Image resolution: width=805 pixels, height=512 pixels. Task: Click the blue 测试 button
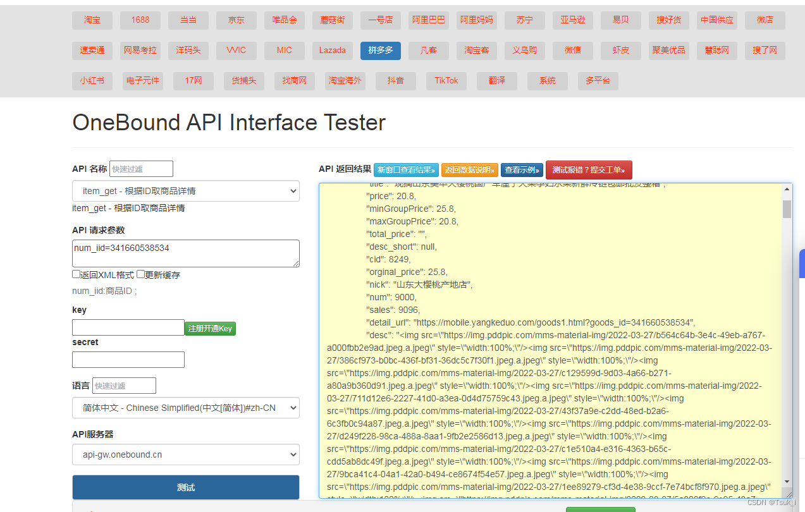[186, 487]
